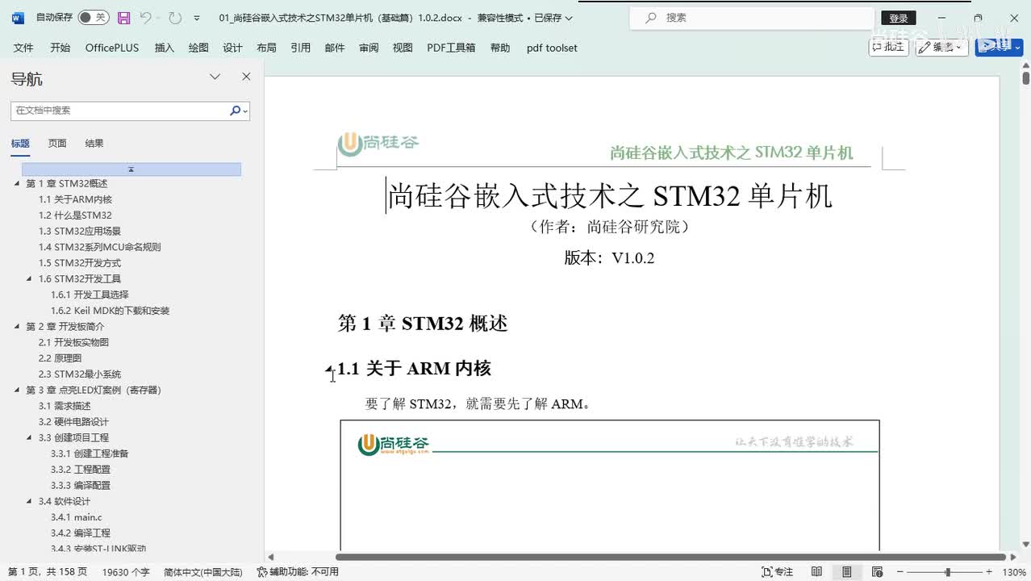
Task: Click the 辅助功能: 不可用 accessibility status
Action: (x=298, y=572)
